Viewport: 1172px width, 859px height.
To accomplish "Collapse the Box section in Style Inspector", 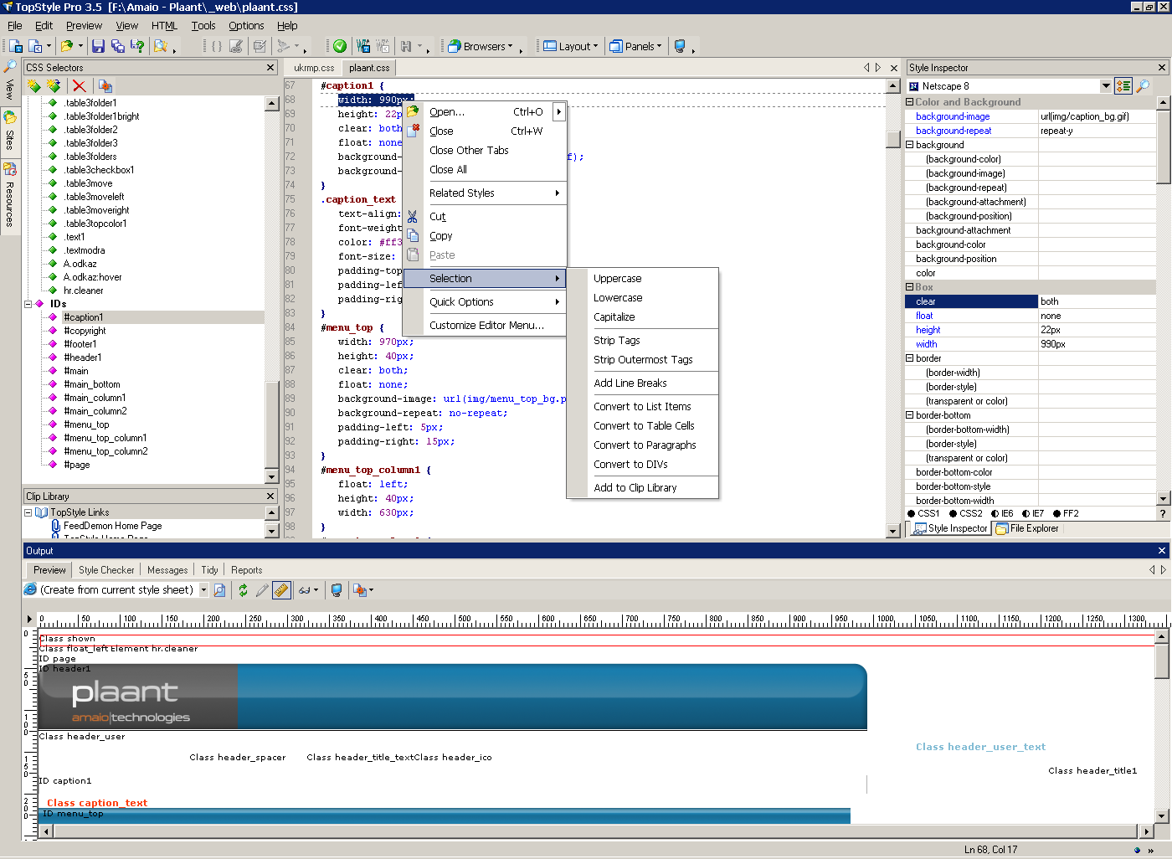I will pyautogui.click(x=910, y=287).
